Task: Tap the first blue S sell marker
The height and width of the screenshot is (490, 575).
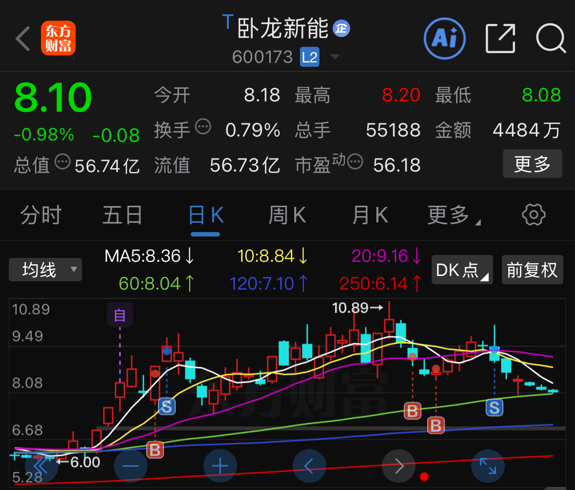Action: (x=166, y=406)
